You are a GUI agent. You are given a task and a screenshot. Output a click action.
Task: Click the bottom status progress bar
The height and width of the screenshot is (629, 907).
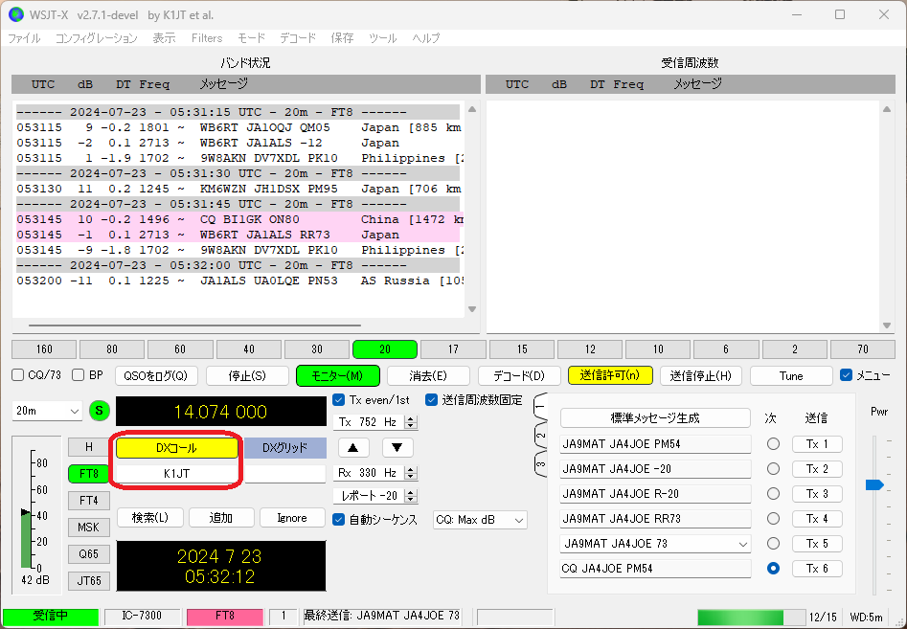click(752, 617)
